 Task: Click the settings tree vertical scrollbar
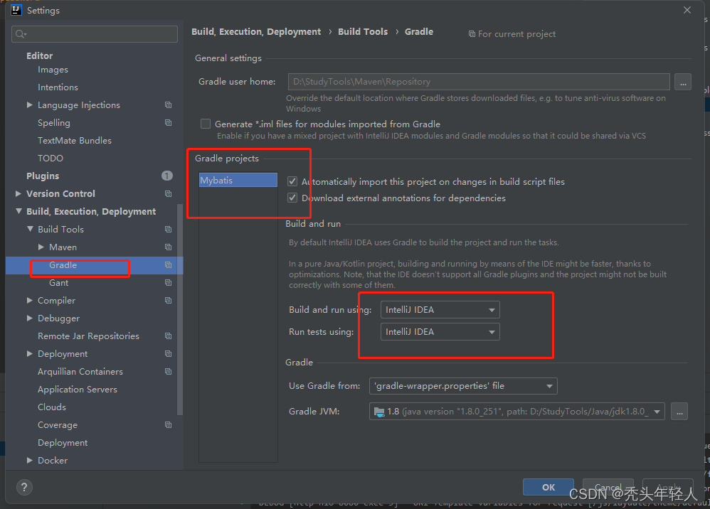[180, 309]
